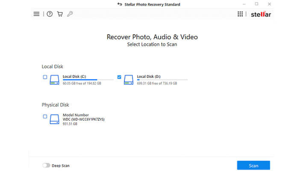Enable the Deep Scan toggle
299x171 pixels.
(46, 165)
